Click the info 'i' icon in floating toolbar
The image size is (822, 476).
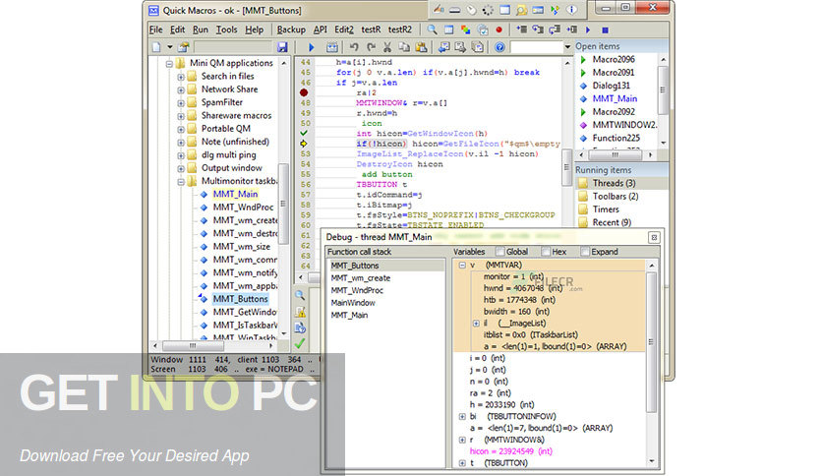point(572,10)
